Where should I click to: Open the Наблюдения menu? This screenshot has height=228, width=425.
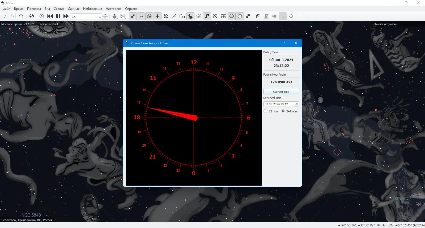[x=92, y=9]
